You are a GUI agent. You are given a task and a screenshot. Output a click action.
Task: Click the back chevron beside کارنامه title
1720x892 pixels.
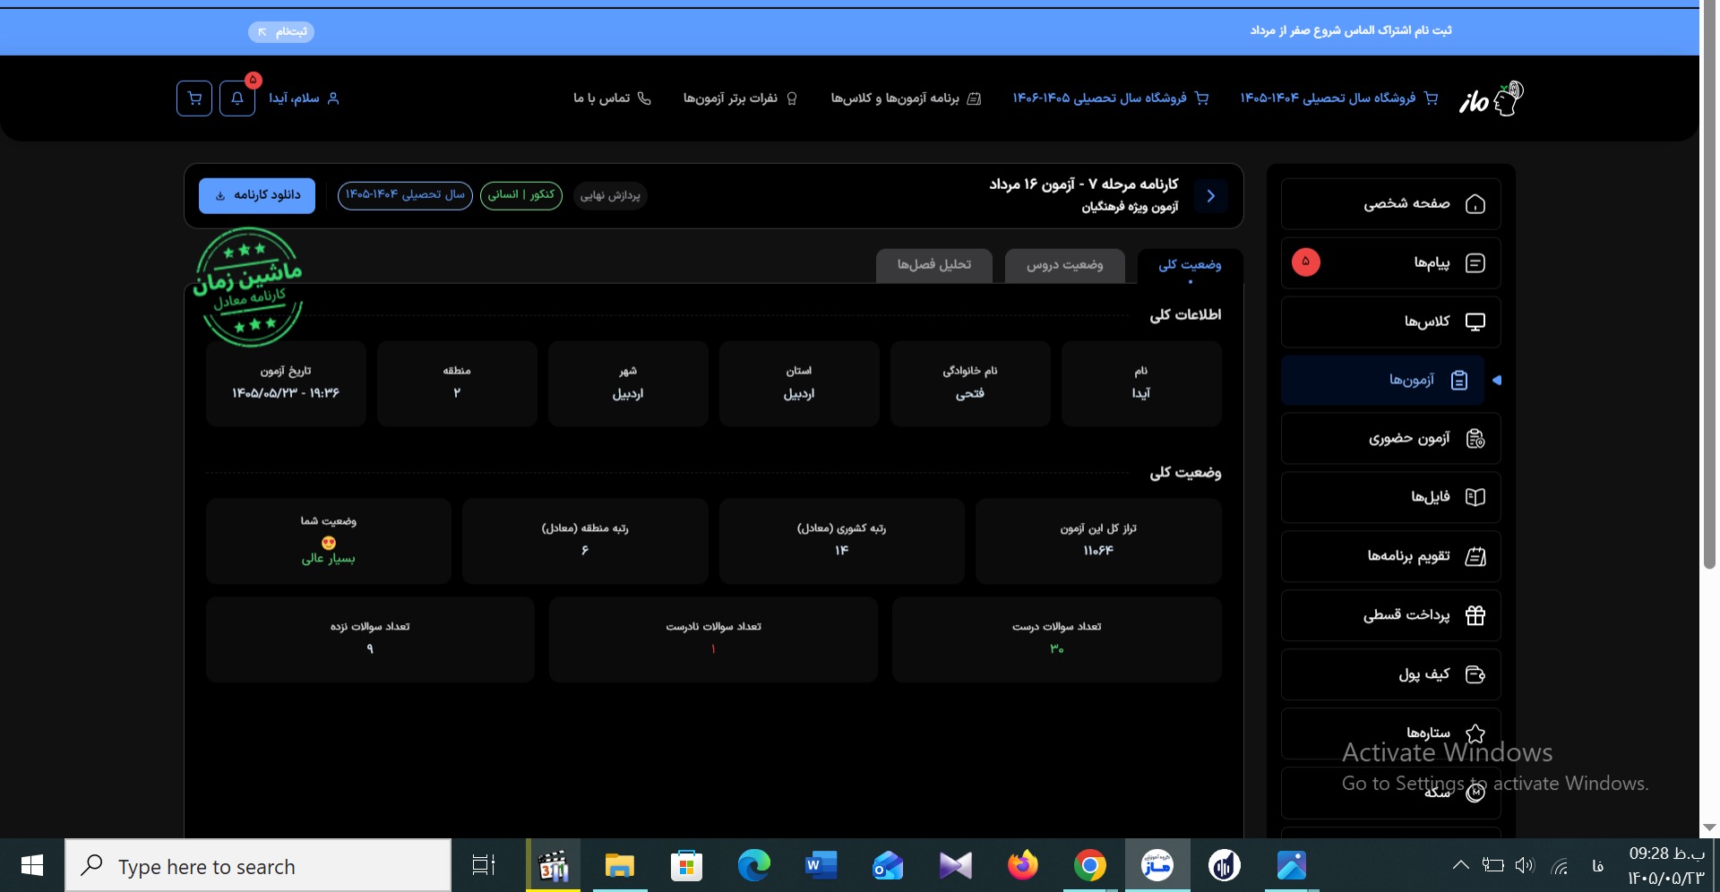1211,195
